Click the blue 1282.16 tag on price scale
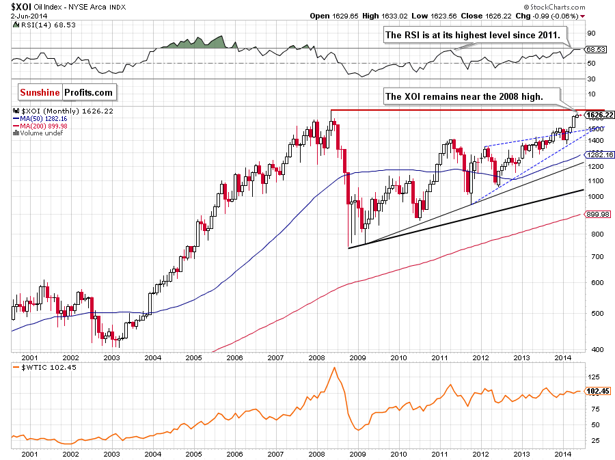The image size is (615, 460). click(600, 155)
